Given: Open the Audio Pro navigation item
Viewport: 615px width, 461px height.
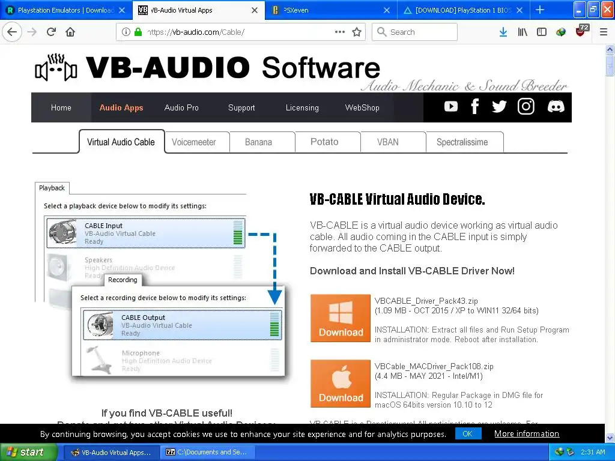Looking at the screenshot, I should 181,107.
